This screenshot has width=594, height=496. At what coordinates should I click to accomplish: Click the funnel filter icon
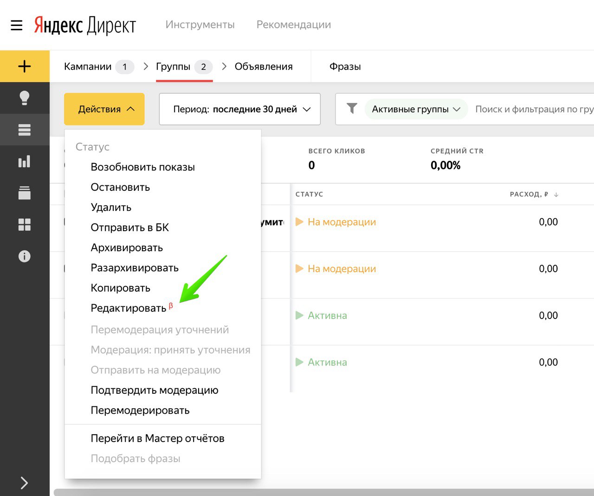coord(352,109)
